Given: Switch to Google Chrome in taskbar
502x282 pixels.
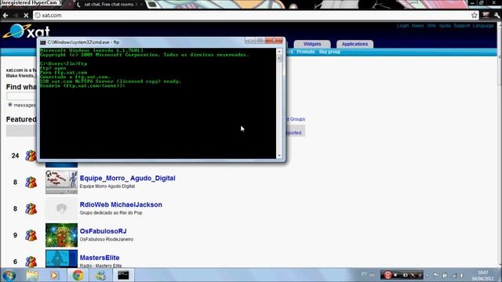Looking at the screenshot, I should (78, 275).
